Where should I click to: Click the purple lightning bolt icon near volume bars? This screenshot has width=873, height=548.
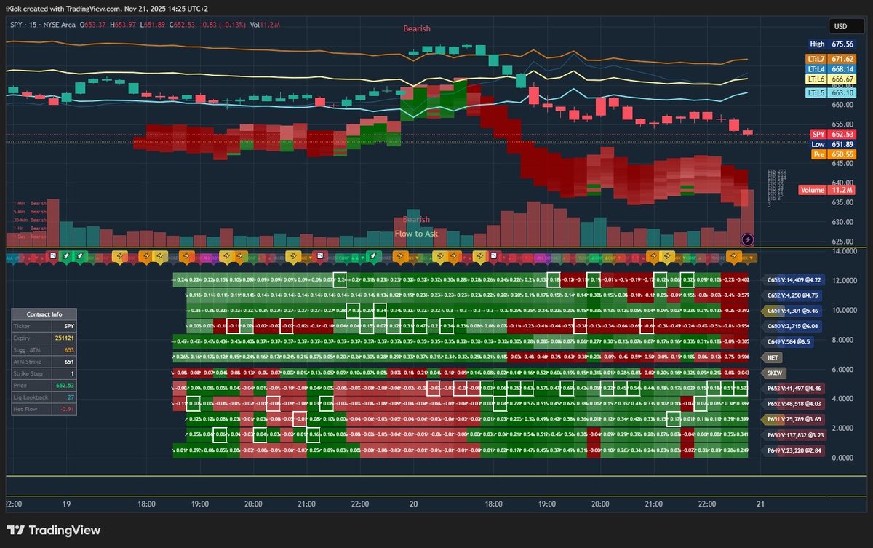pyautogui.click(x=746, y=239)
